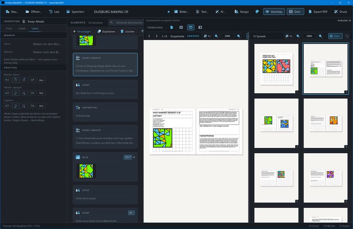Duplicate the selected element with Duplizieren
Screen dimensions: 353x229
pos(106,31)
